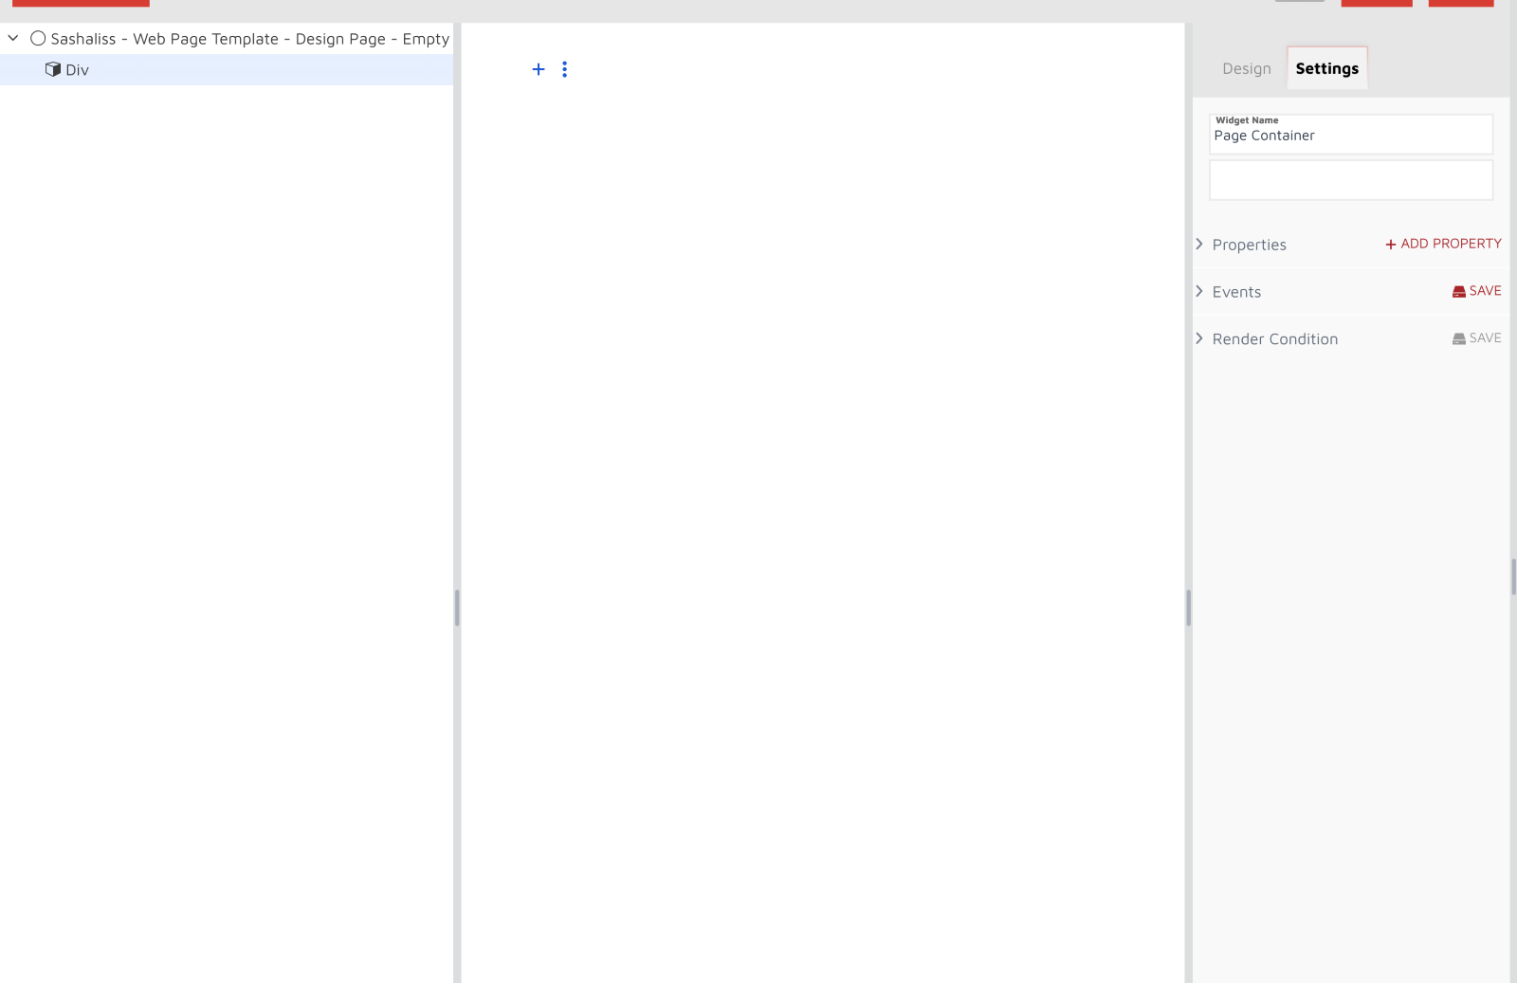Viewport: 1517px width, 983px height.
Task: Click the red button at top left
Action: pos(82,3)
